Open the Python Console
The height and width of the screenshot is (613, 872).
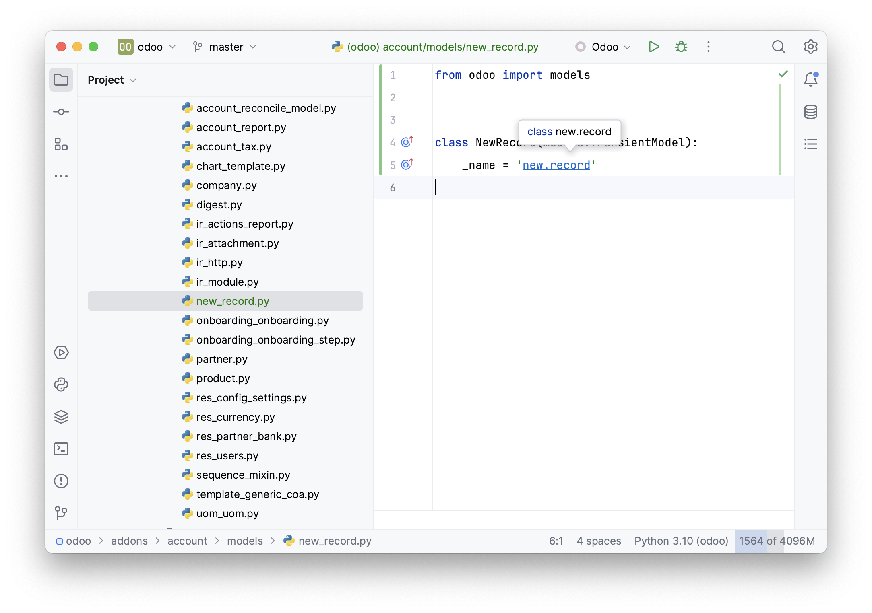point(61,385)
